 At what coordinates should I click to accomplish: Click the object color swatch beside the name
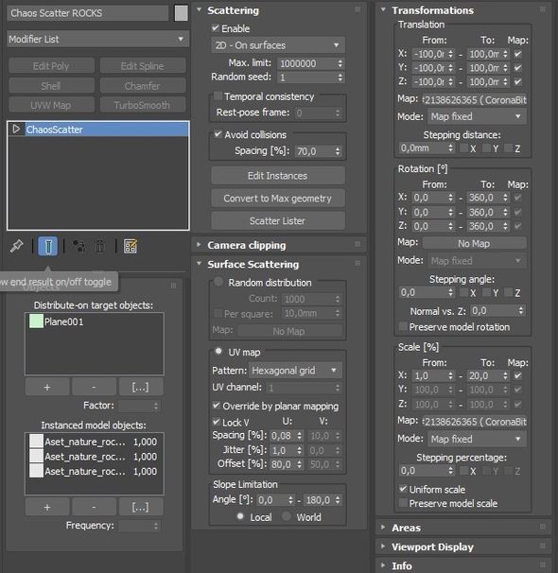coord(181,13)
